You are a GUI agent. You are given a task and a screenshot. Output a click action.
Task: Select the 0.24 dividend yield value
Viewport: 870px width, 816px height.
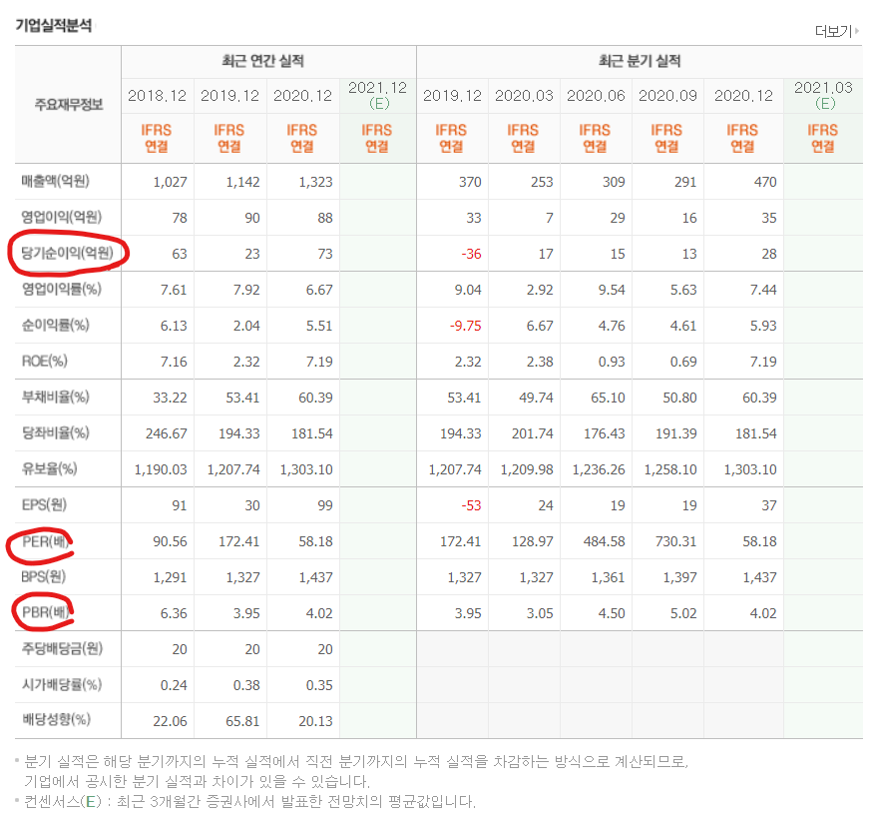point(174,685)
